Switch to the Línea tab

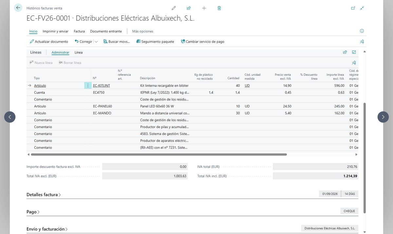tap(79, 52)
